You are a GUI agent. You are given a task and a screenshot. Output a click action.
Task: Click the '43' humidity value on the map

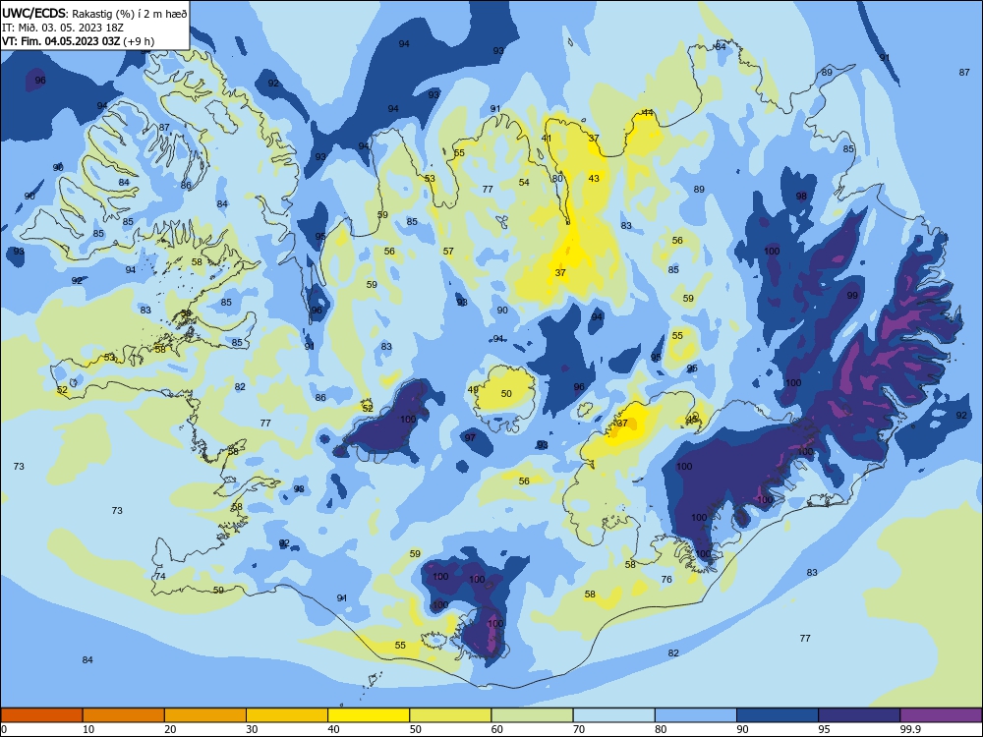[594, 179]
